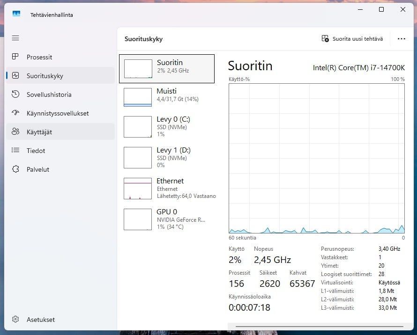
Task: Open the Prosessit page icon
Action: [15, 57]
